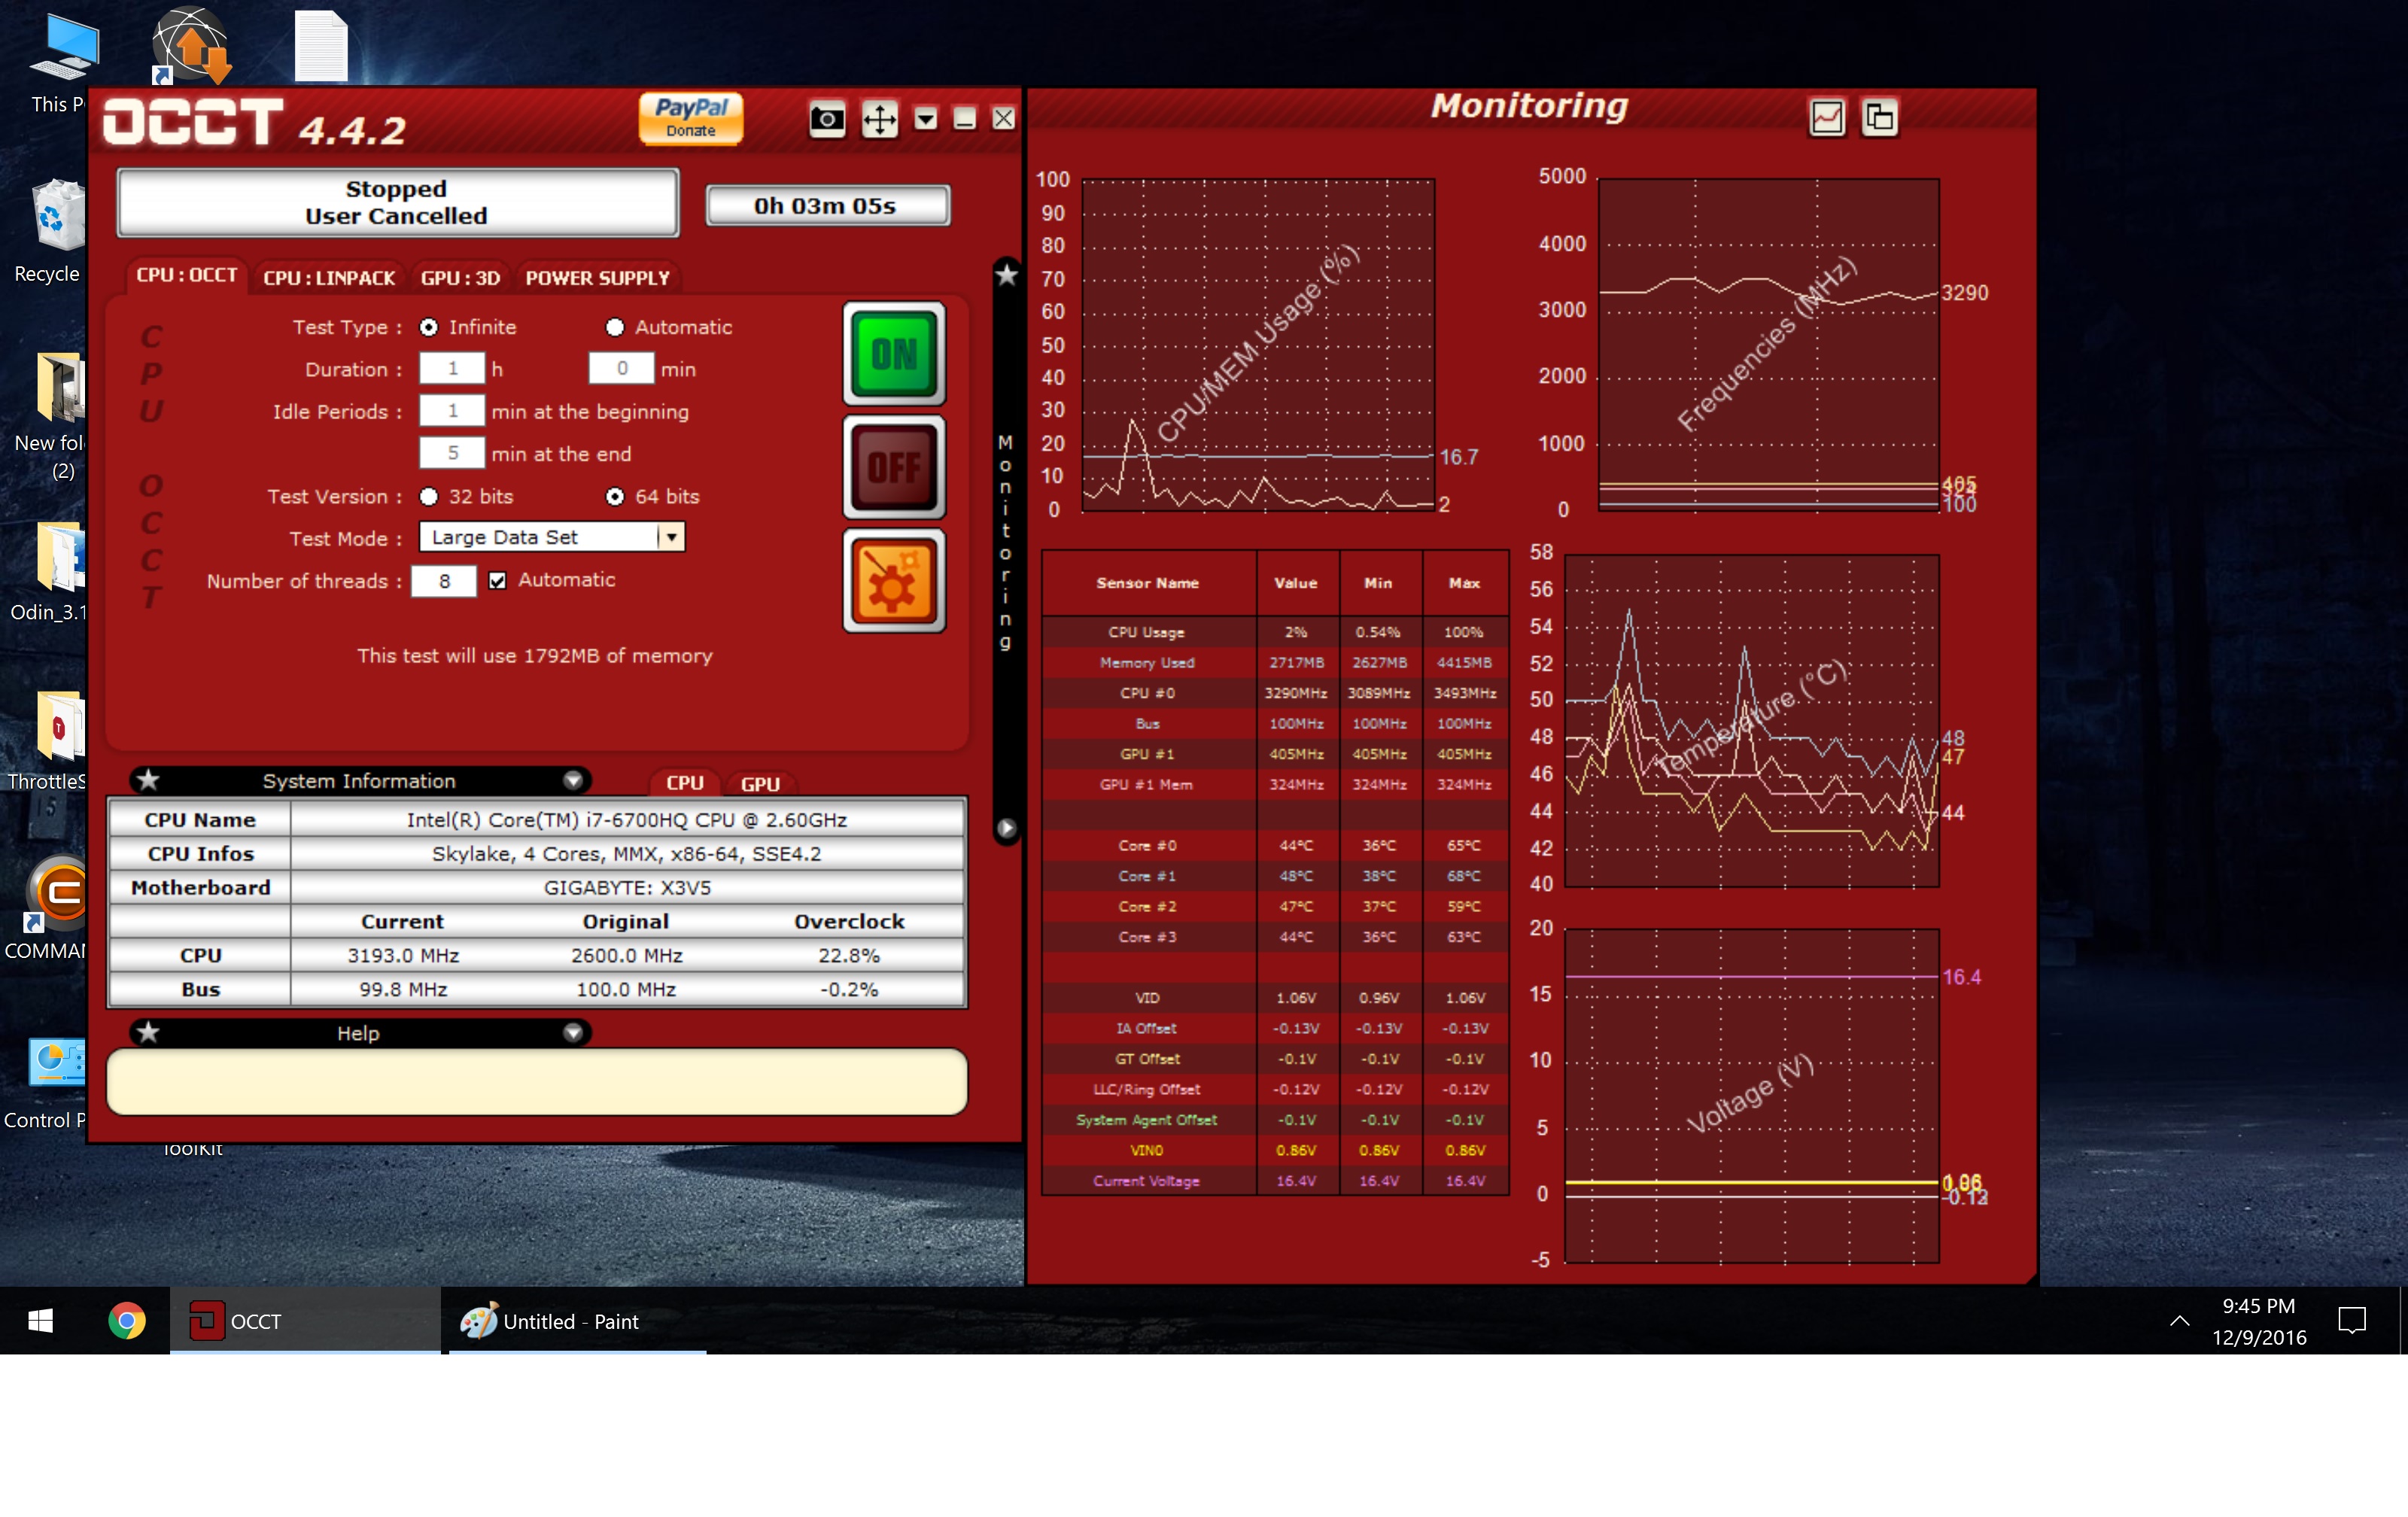
Task: Switch to Untitled - Paint taskbar button
Action: (x=577, y=1321)
